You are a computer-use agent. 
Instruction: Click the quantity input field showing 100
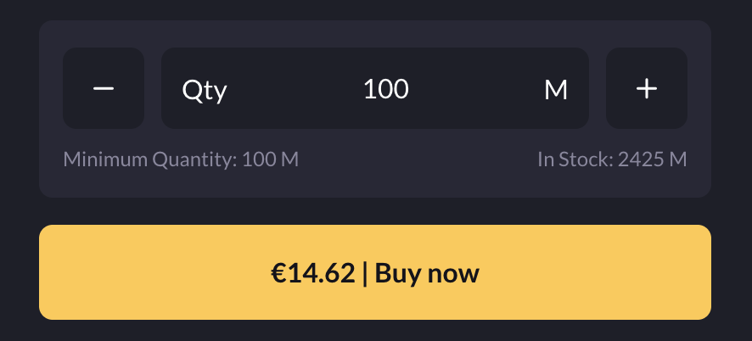pyautogui.click(x=386, y=88)
